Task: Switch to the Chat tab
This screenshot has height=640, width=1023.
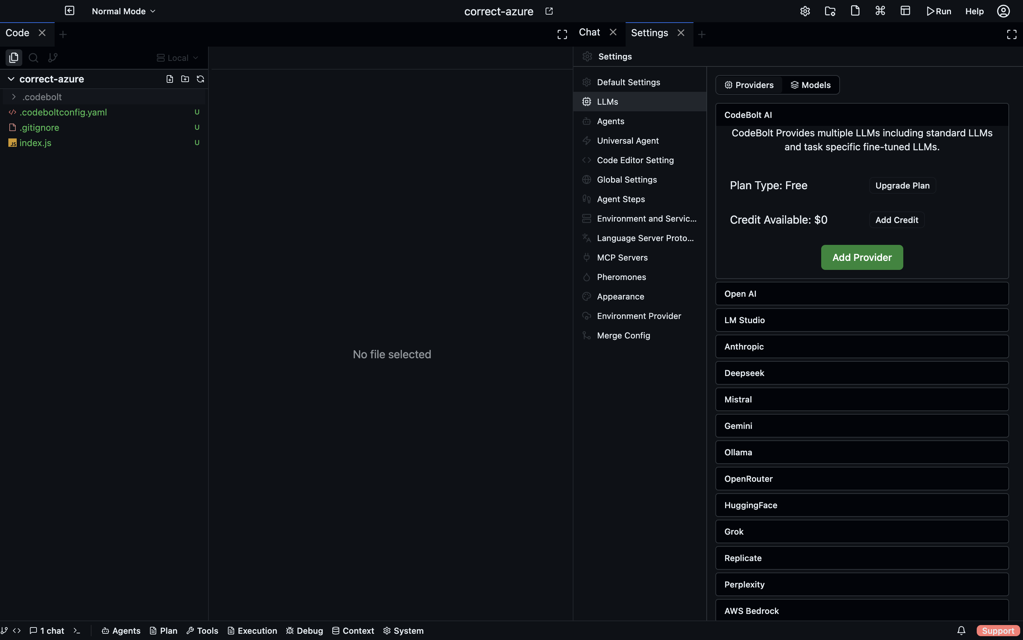Action: 589,33
